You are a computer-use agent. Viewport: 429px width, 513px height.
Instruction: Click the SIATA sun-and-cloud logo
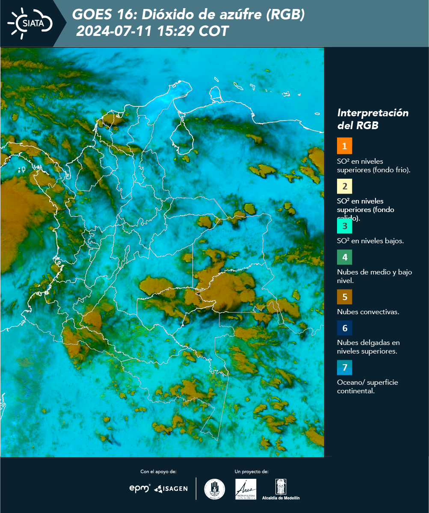(30, 23)
